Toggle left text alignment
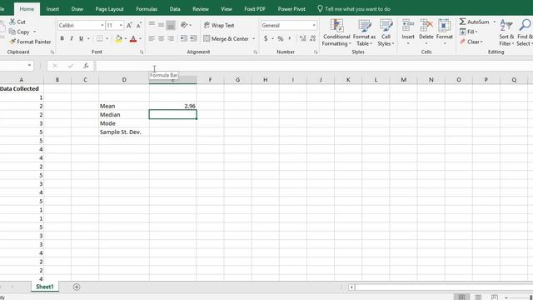Image resolution: width=533 pixels, height=300 pixels. [x=152, y=39]
